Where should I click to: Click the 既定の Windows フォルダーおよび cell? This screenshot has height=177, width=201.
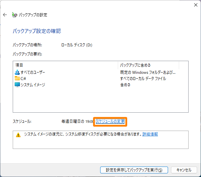click(148, 72)
